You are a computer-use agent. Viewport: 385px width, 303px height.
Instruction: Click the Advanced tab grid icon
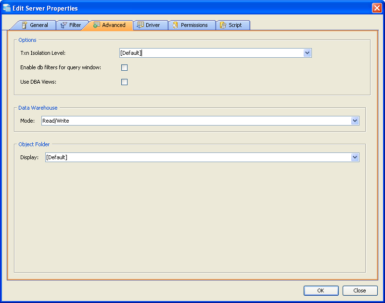pos(97,25)
